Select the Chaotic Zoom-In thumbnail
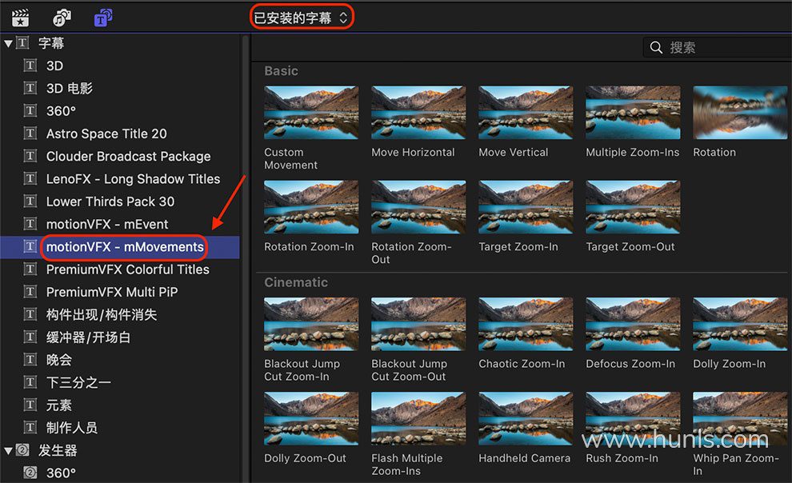Screen dimensions: 792x483 (x=526, y=324)
